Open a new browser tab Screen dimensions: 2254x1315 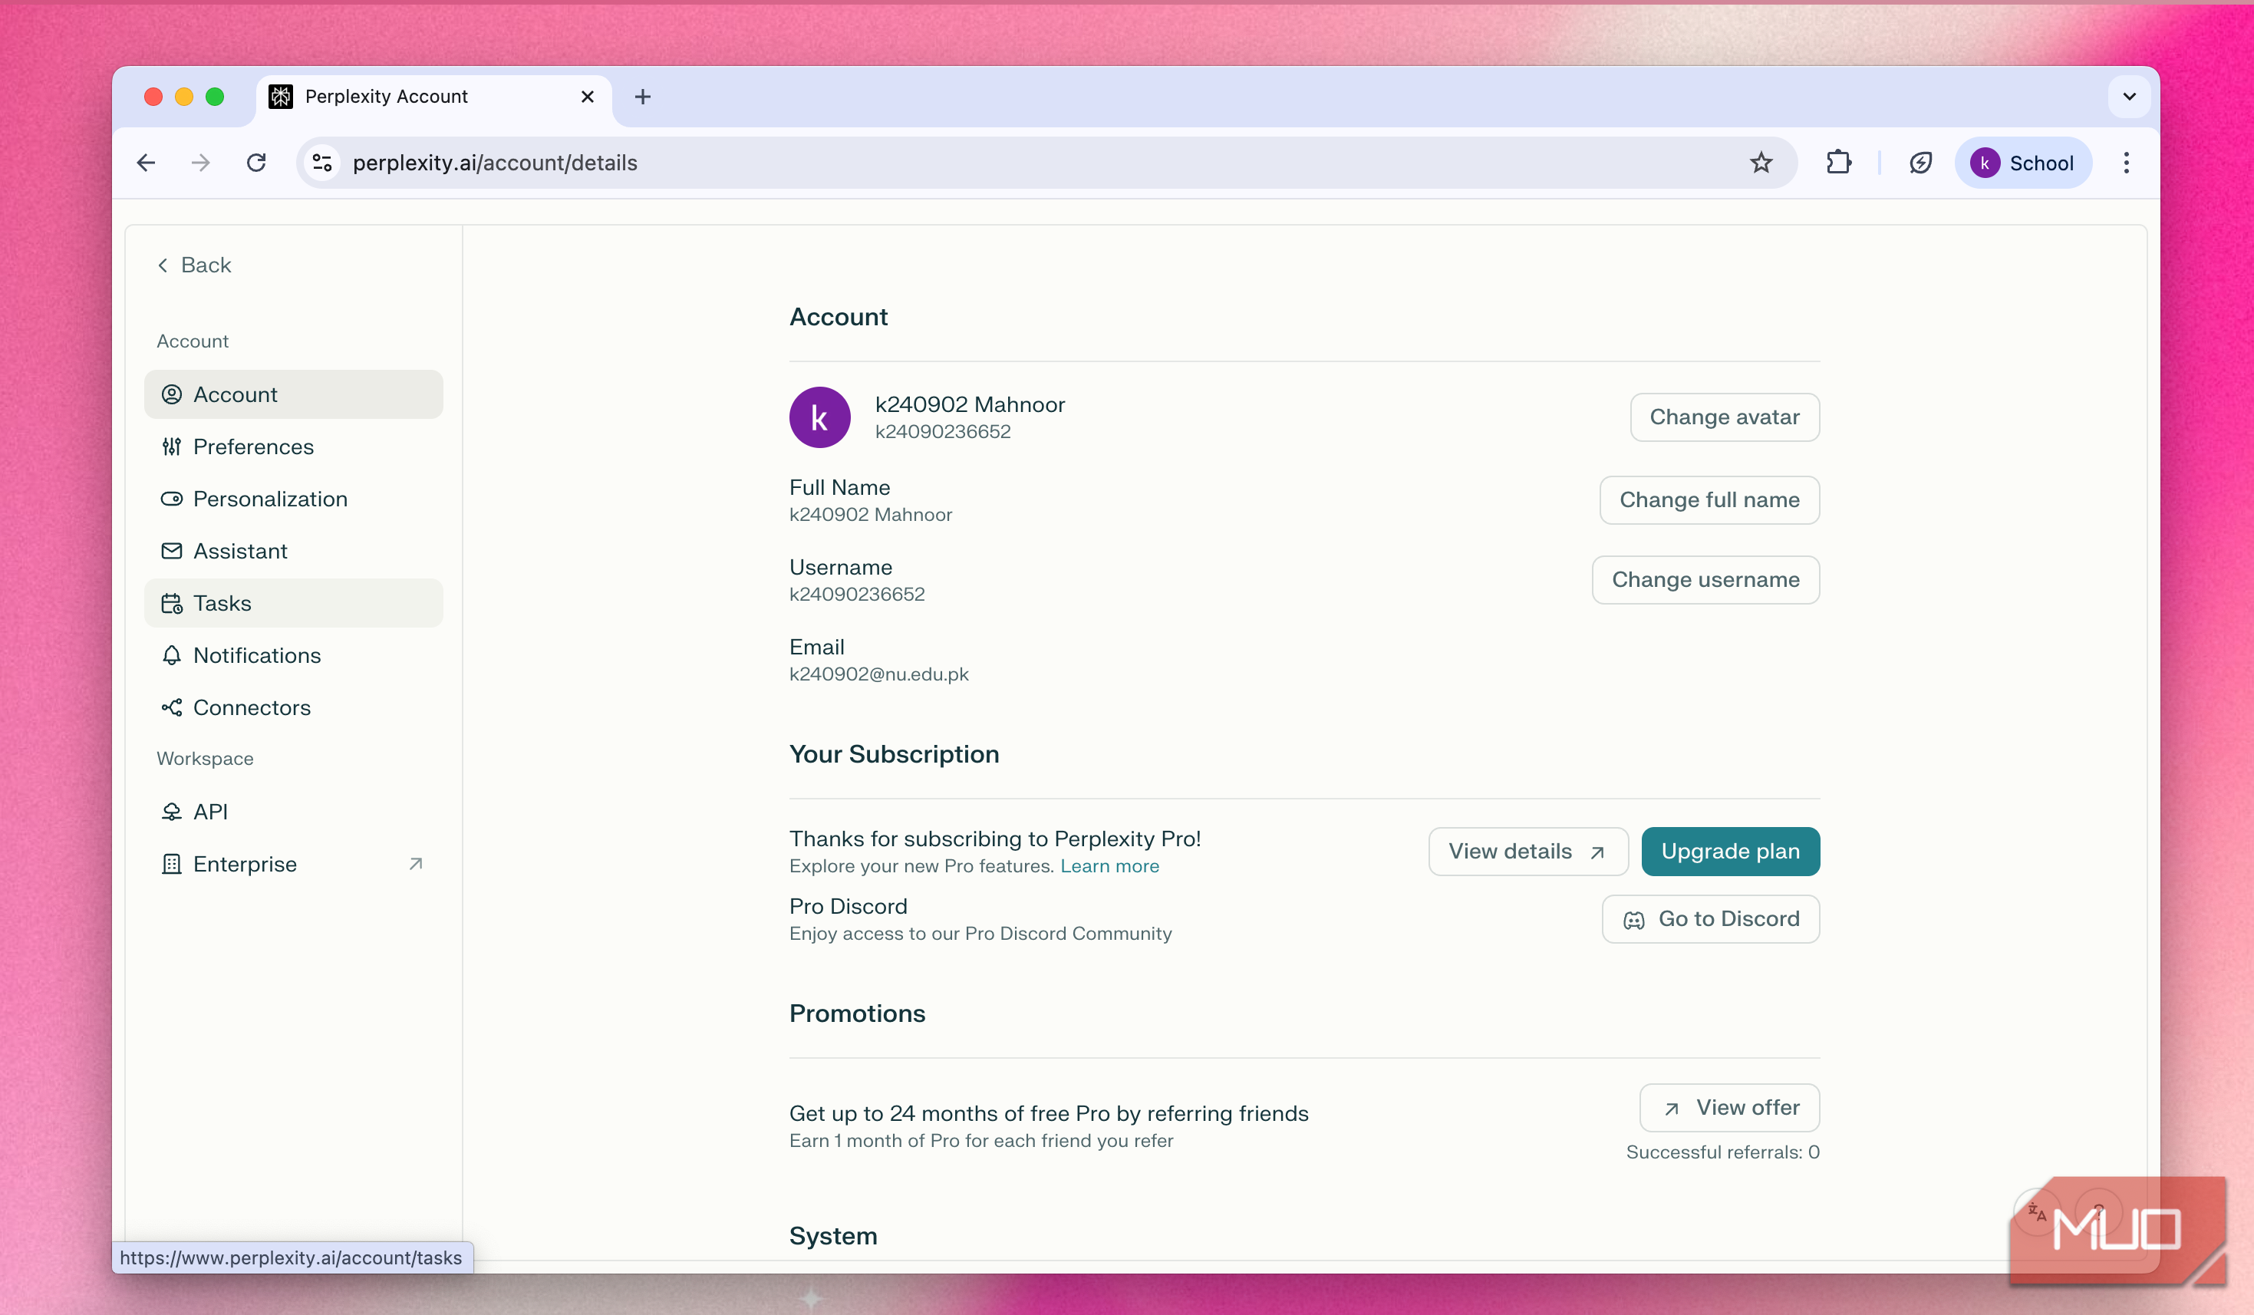(642, 97)
